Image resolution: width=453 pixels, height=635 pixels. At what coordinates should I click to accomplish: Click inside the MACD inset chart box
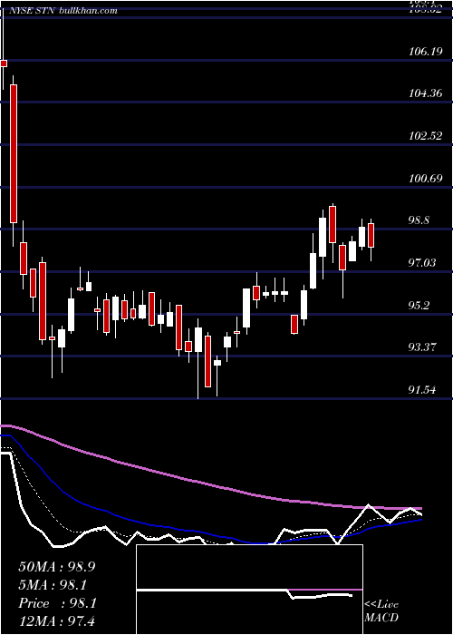[249, 590]
